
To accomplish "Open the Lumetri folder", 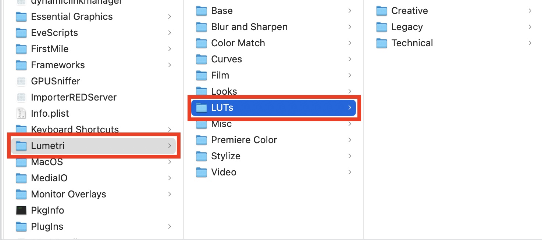I will click(48, 146).
